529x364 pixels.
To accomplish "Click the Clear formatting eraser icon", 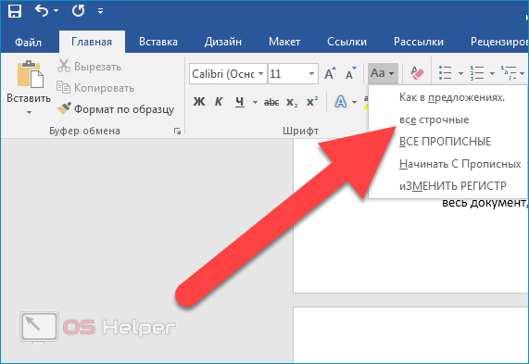I will (x=417, y=73).
